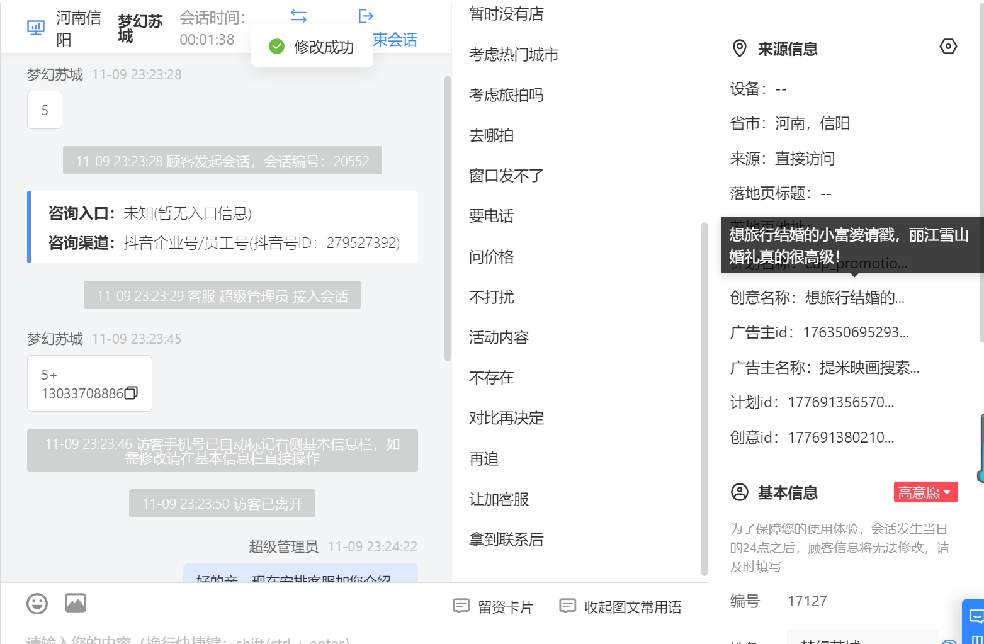Select quick phrase 让加客服
This screenshot has height=644, width=984.
(499, 499)
